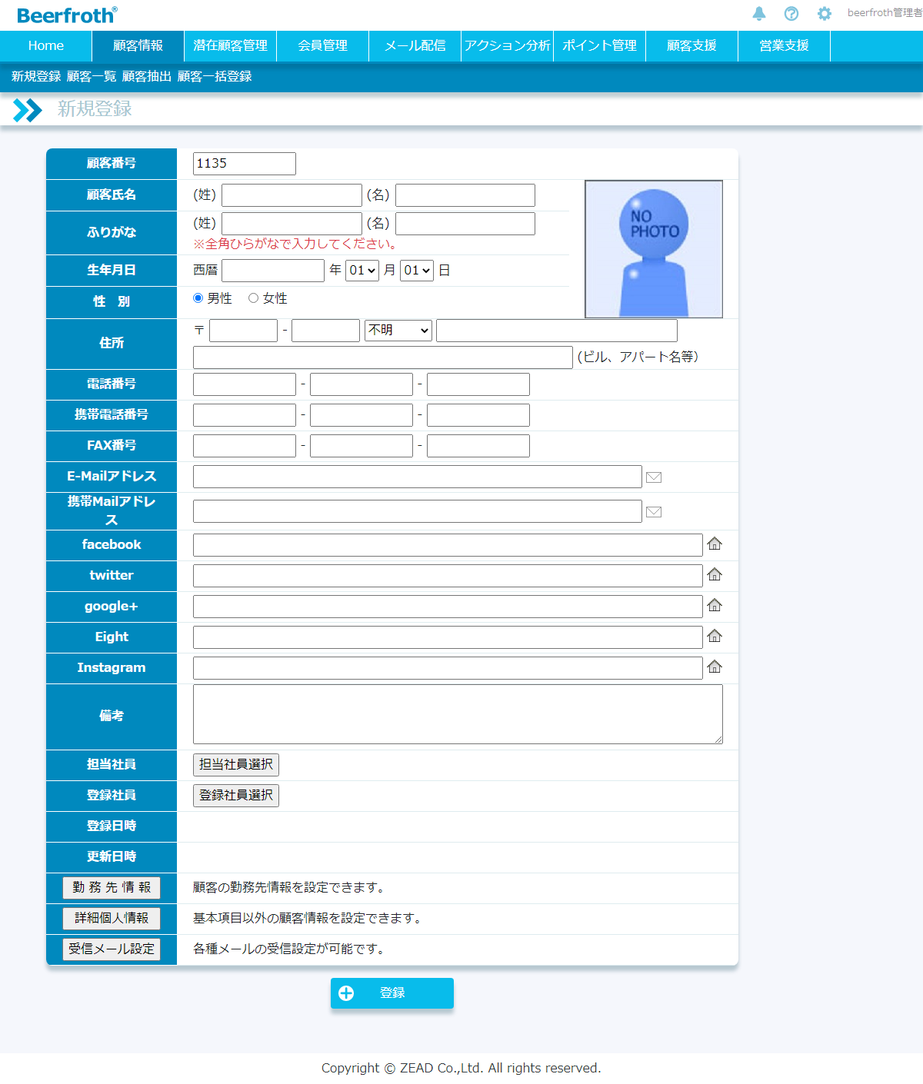The width and height of the screenshot is (923, 1084).
Task: Click the NO PHOTO customer image
Action: (x=654, y=249)
